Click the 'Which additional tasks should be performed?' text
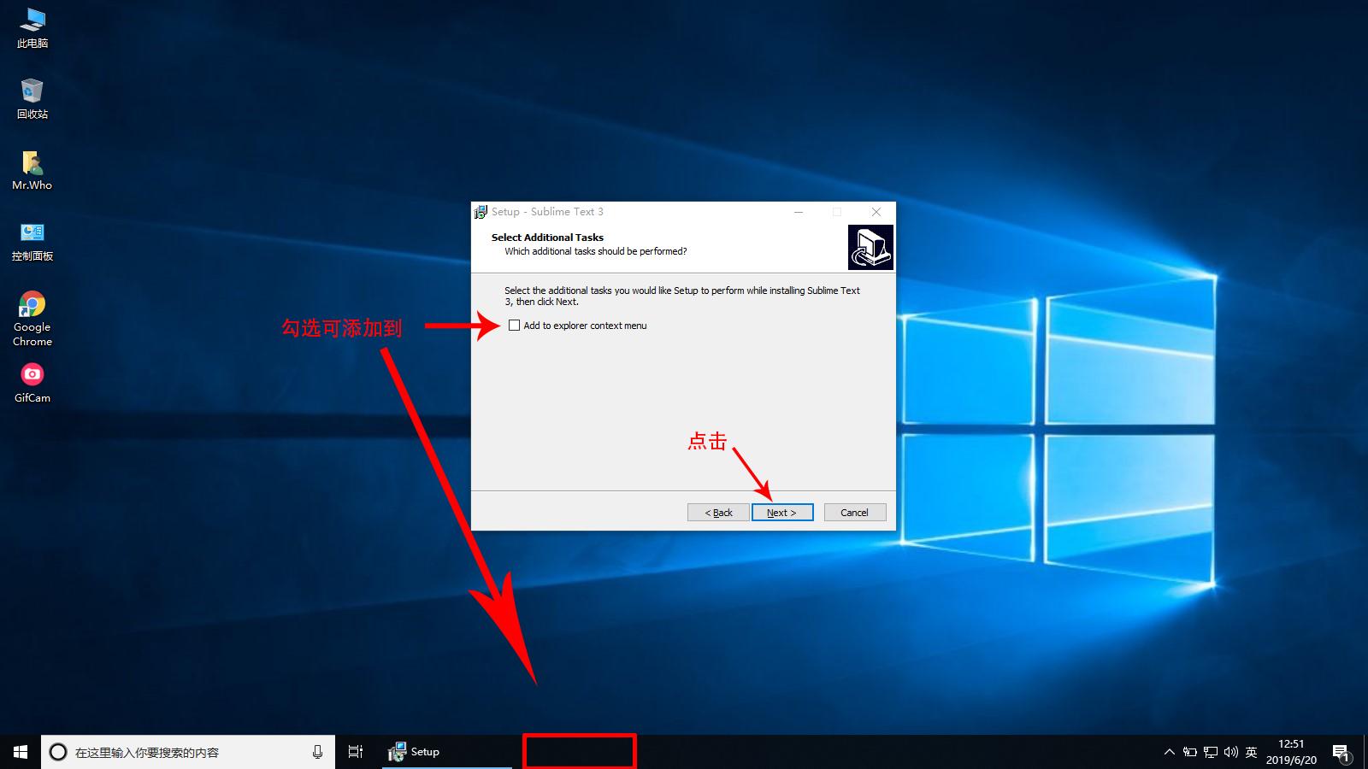 596,251
